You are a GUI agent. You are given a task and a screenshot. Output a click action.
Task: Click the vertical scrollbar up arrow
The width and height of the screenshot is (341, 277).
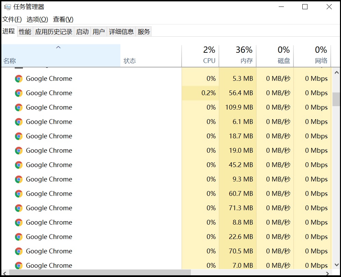[x=336, y=72]
